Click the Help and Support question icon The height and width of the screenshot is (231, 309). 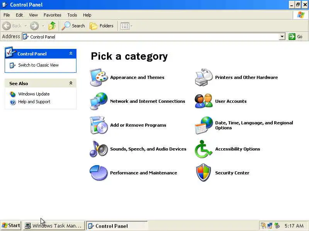tap(13, 102)
